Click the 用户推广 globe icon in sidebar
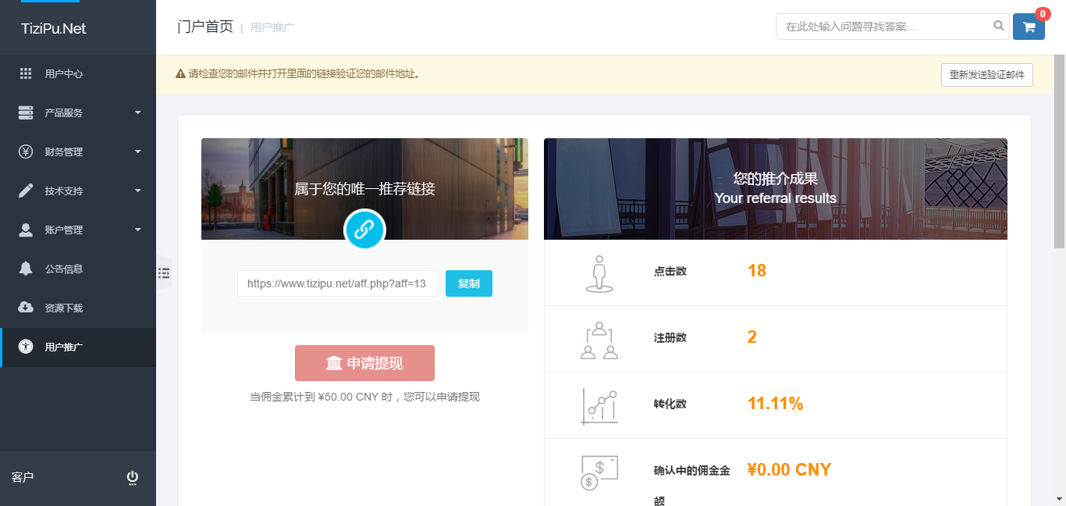 (x=27, y=347)
